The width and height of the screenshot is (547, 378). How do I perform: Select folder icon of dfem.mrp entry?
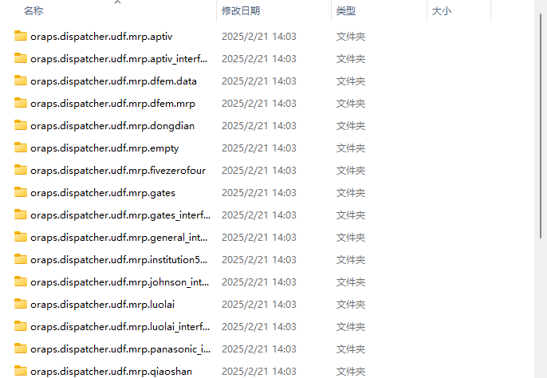point(21,103)
